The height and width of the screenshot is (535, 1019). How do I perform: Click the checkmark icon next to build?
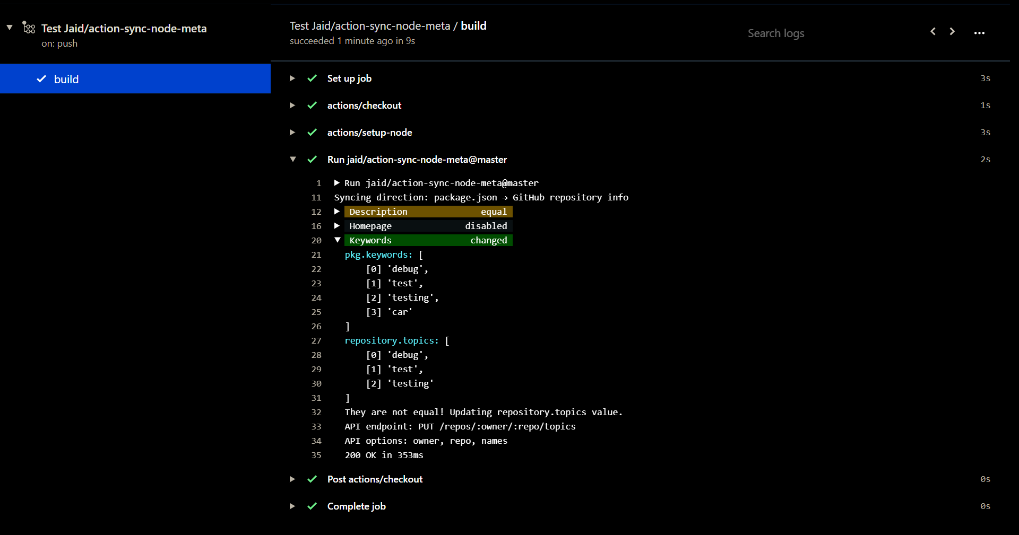[41, 79]
